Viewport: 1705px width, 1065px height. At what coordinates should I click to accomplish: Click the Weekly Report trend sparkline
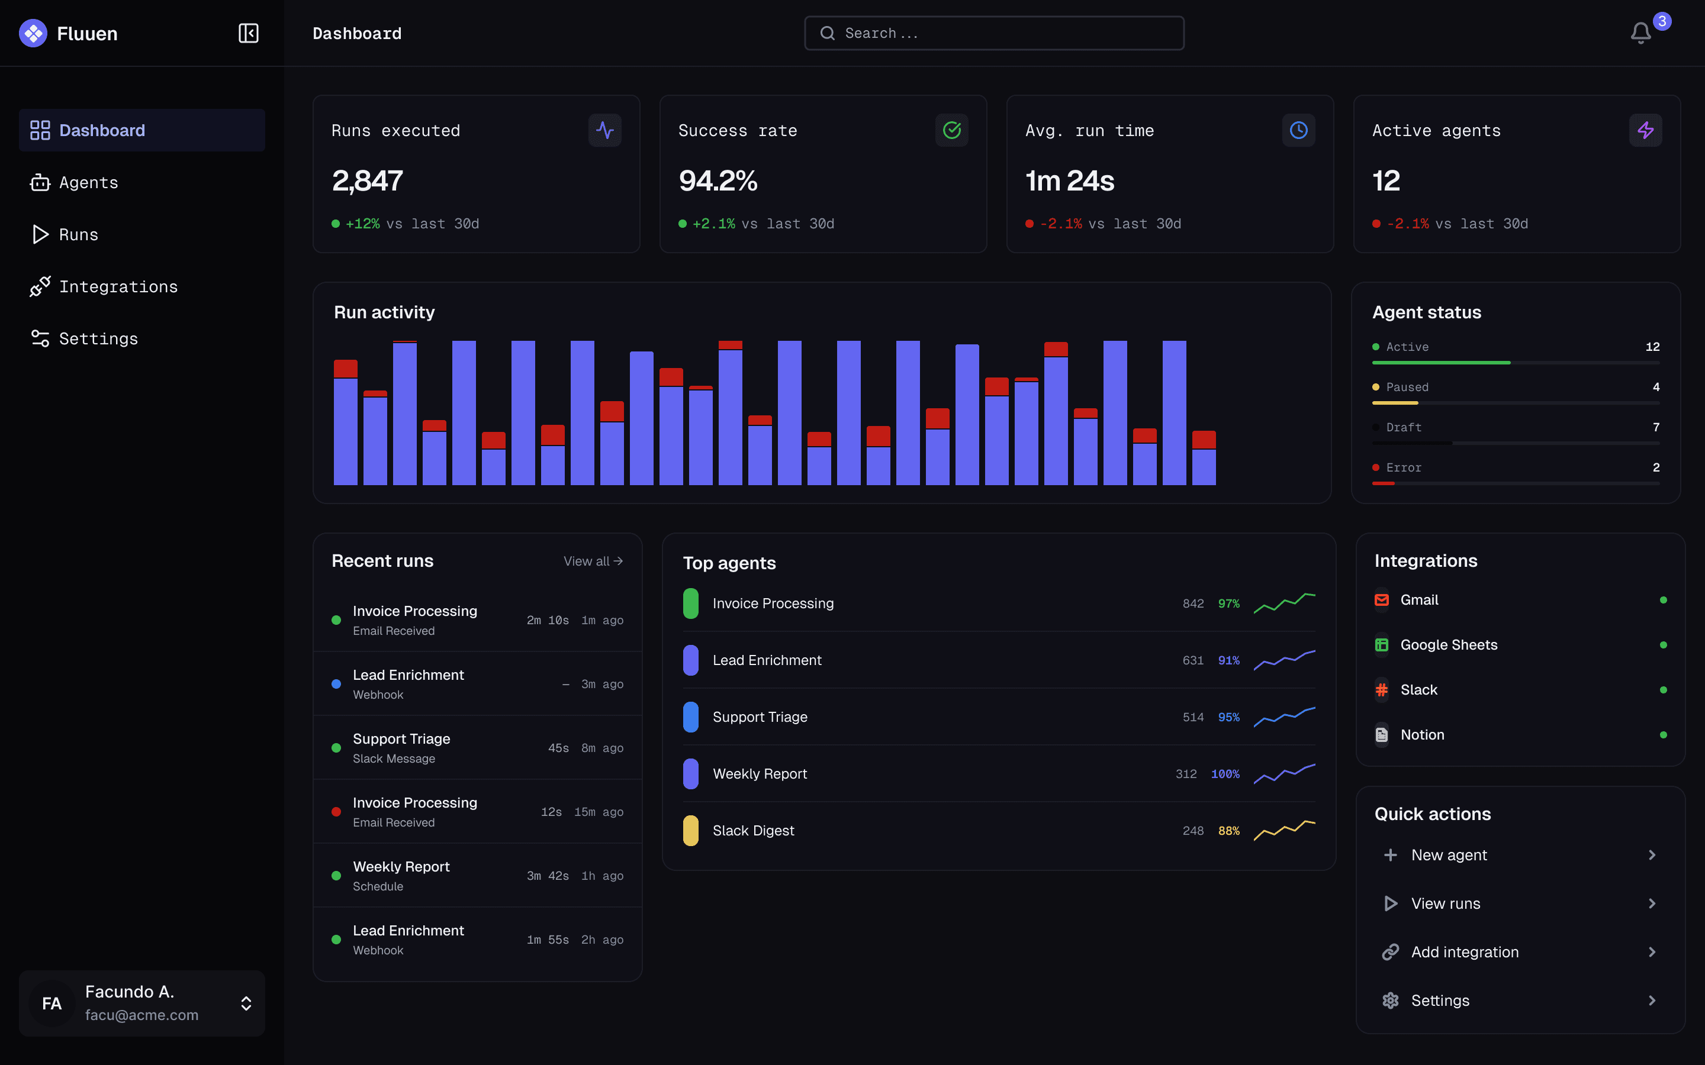click(x=1283, y=774)
